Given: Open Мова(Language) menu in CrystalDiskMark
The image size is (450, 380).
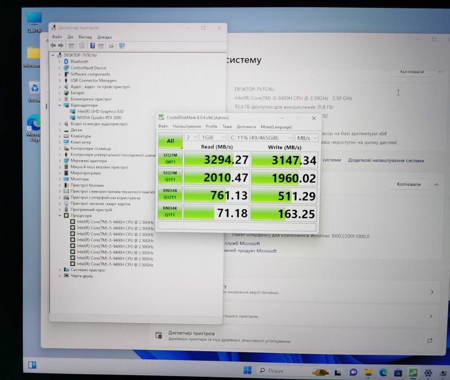Looking at the screenshot, I should click(x=277, y=127).
